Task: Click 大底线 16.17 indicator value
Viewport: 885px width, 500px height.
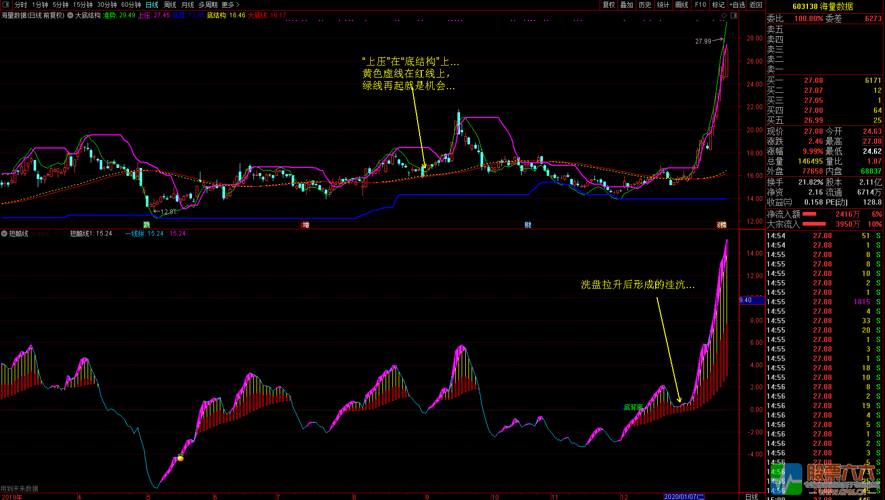Action: tap(268, 15)
